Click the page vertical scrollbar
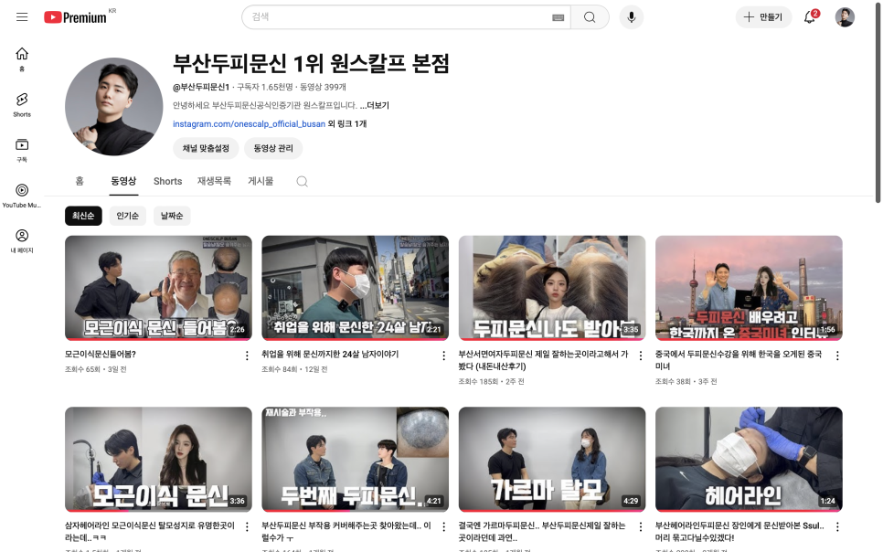The height and width of the screenshot is (552, 883). (x=878, y=101)
